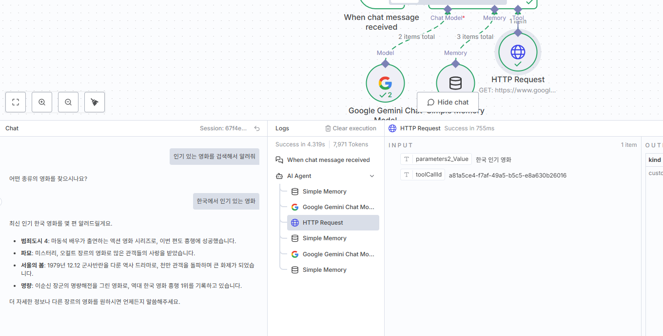
Task: Click the Chat panel title
Action: (x=12, y=128)
